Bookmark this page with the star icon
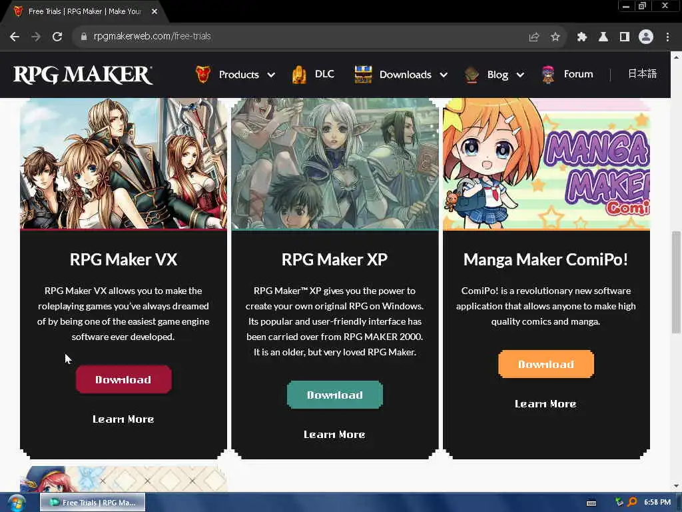 point(555,37)
